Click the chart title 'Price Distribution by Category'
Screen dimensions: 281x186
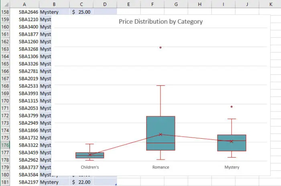point(161,22)
